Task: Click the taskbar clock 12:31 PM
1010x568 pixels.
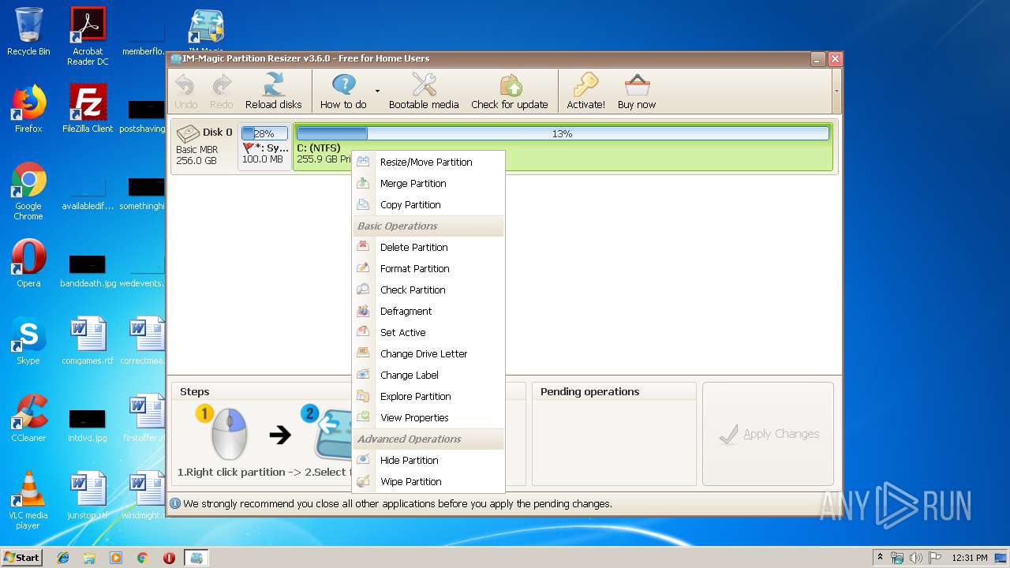Action: (969, 558)
